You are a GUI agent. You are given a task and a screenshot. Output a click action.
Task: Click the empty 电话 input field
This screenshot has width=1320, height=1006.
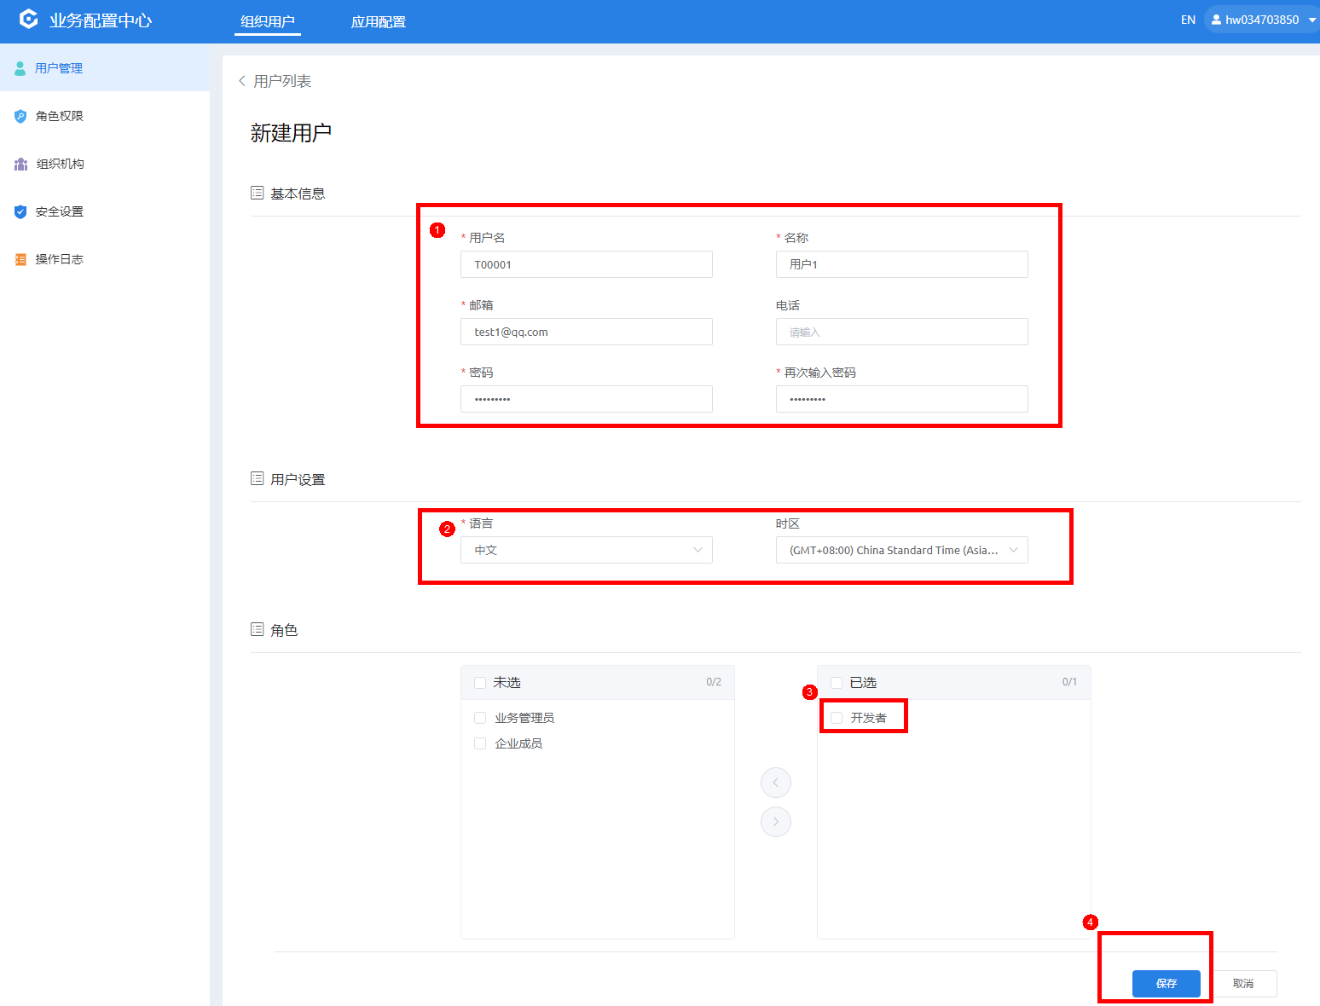(902, 332)
